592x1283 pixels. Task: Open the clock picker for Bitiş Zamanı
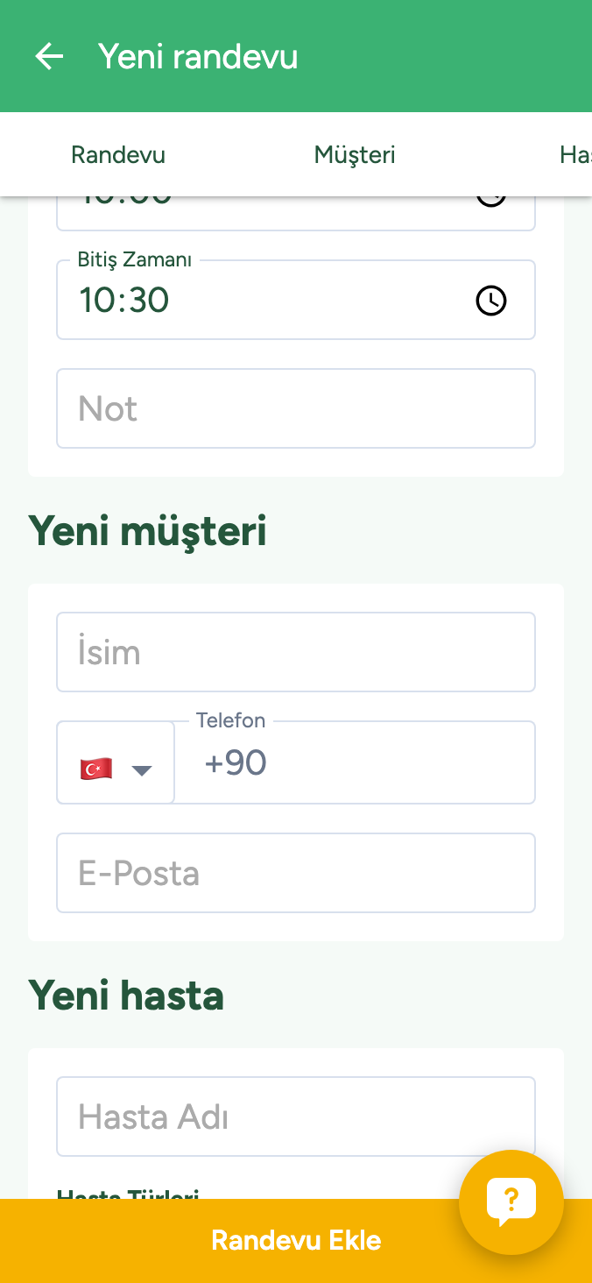tap(490, 301)
